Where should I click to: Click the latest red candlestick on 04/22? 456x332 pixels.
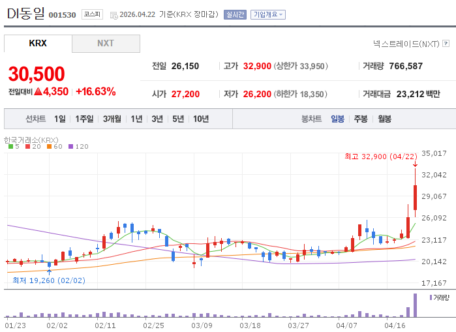point(416,198)
